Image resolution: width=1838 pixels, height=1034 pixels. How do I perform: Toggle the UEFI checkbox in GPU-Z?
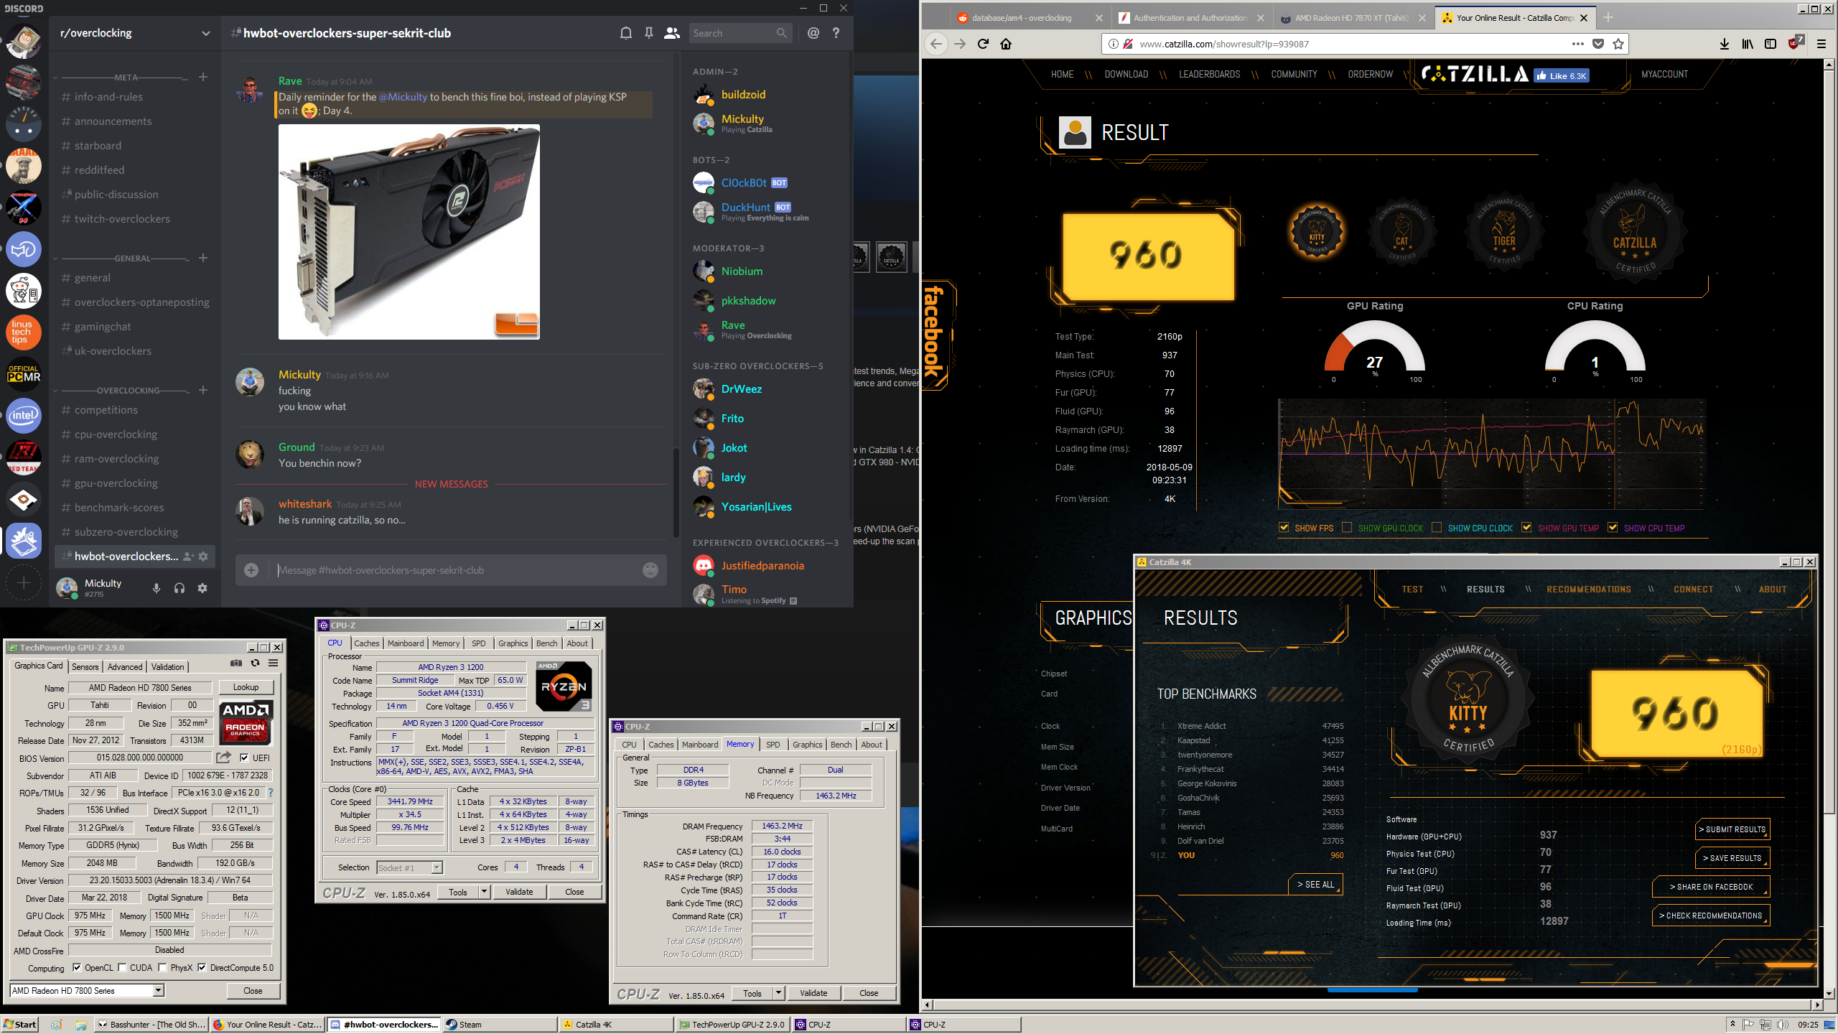244,758
